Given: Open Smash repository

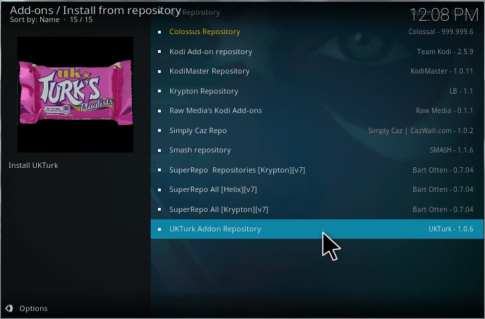Looking at the screenshot, I should (x=317, y=150).
